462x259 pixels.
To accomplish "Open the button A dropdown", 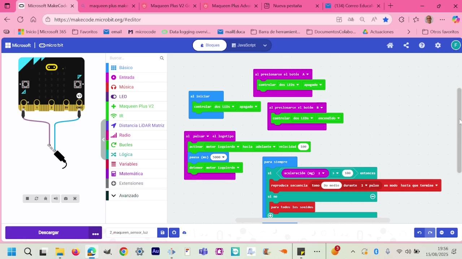I will tap(305, 74).
